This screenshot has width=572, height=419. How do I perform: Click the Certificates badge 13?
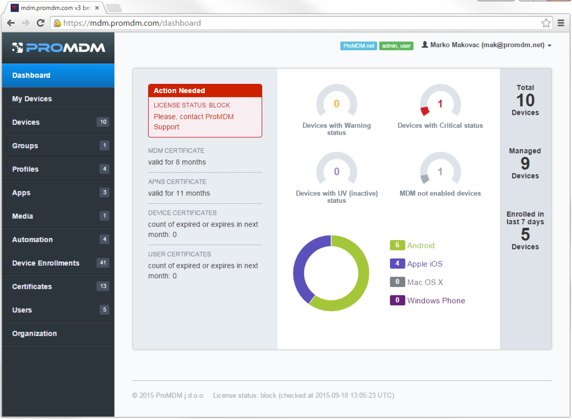103,286
